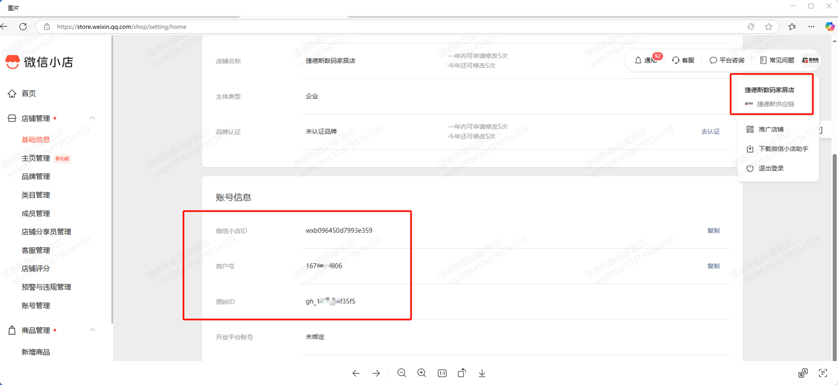Click the 企业 subject type value
Screen dimensions: 838x385
[312, 96]
